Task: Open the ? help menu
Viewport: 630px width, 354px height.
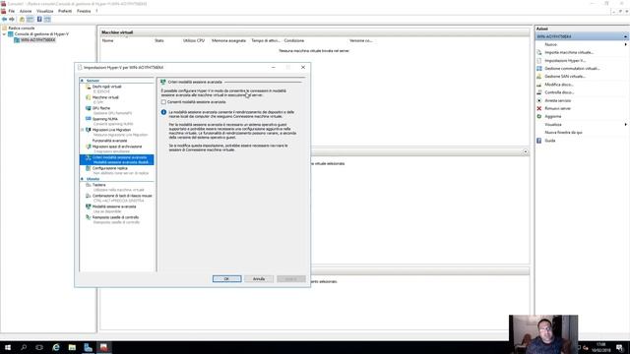Action: [x=96, y=11]
